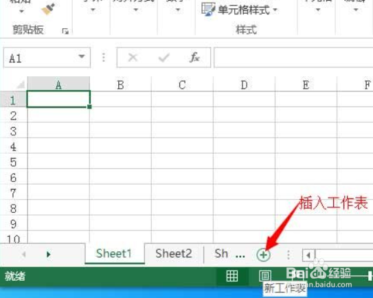Click cell C4
This screenshot has width=373, height=298.
click(x=182, y=146)
